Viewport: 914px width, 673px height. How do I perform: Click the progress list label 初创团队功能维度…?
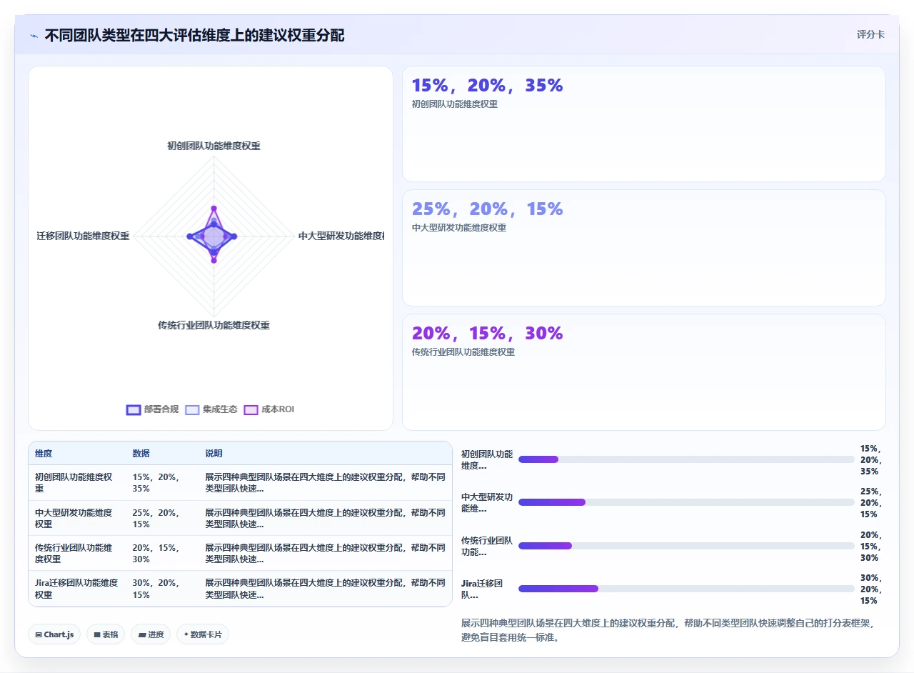tap(487, 459)
